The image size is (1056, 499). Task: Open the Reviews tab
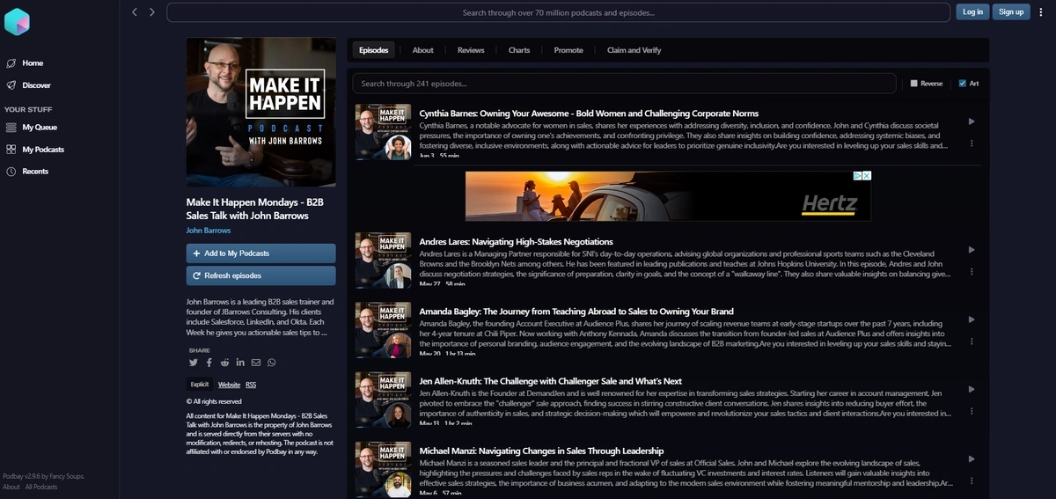pos(471,50)
